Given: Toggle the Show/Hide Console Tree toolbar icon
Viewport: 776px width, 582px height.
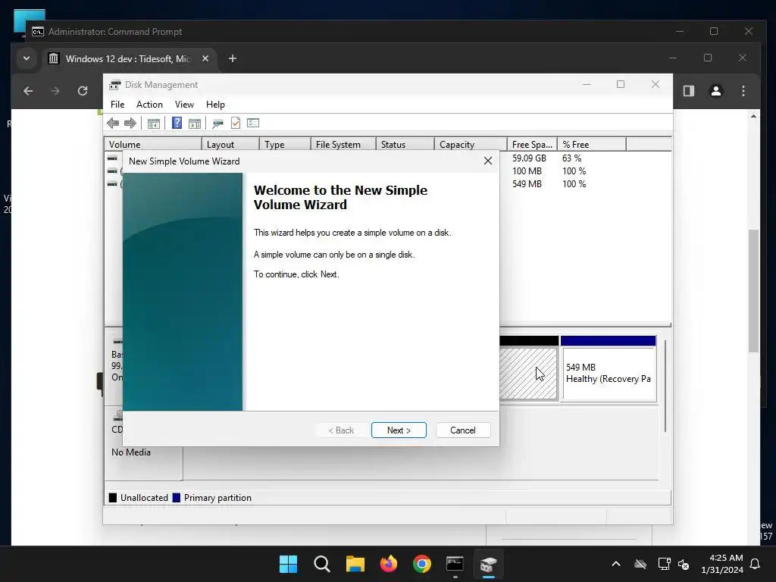Looking at the screenshot, I should [x=153, y=124].
